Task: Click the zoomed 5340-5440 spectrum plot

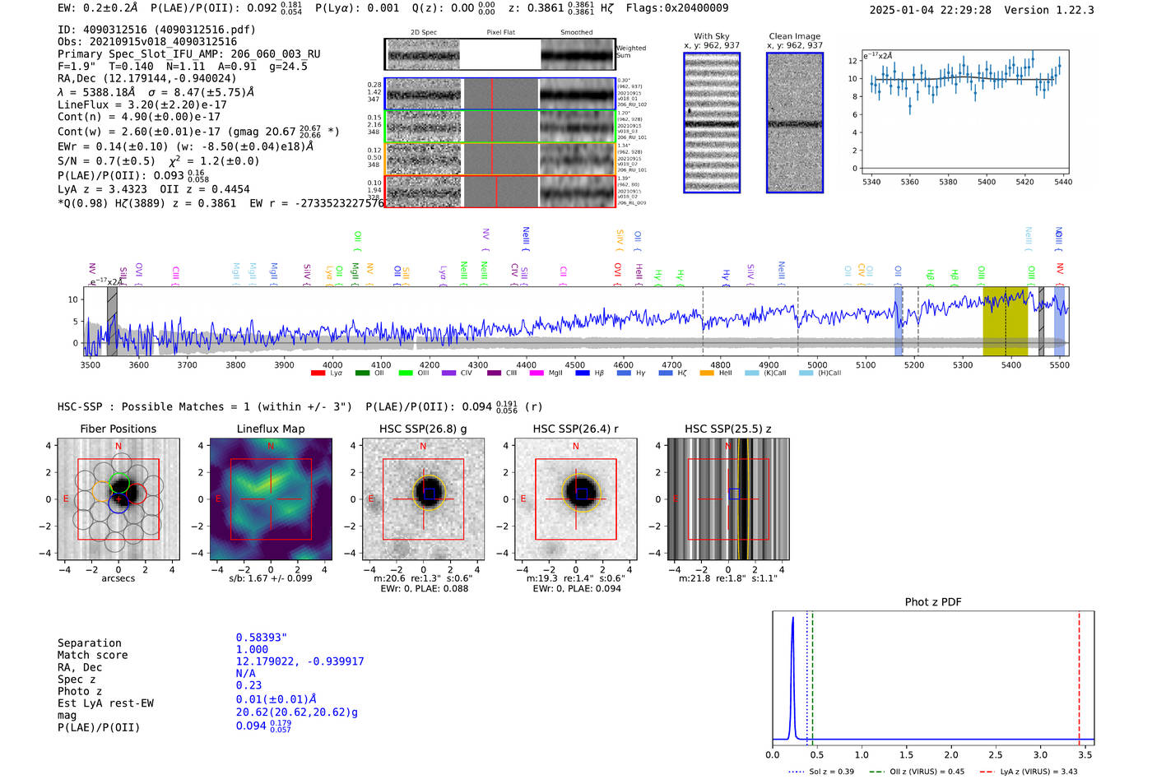Action: pos(964,111)
